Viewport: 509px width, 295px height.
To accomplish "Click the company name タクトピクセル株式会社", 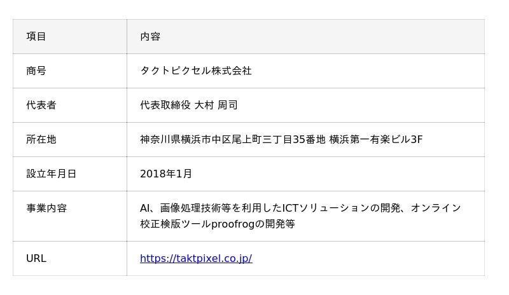I will point(196,71).
